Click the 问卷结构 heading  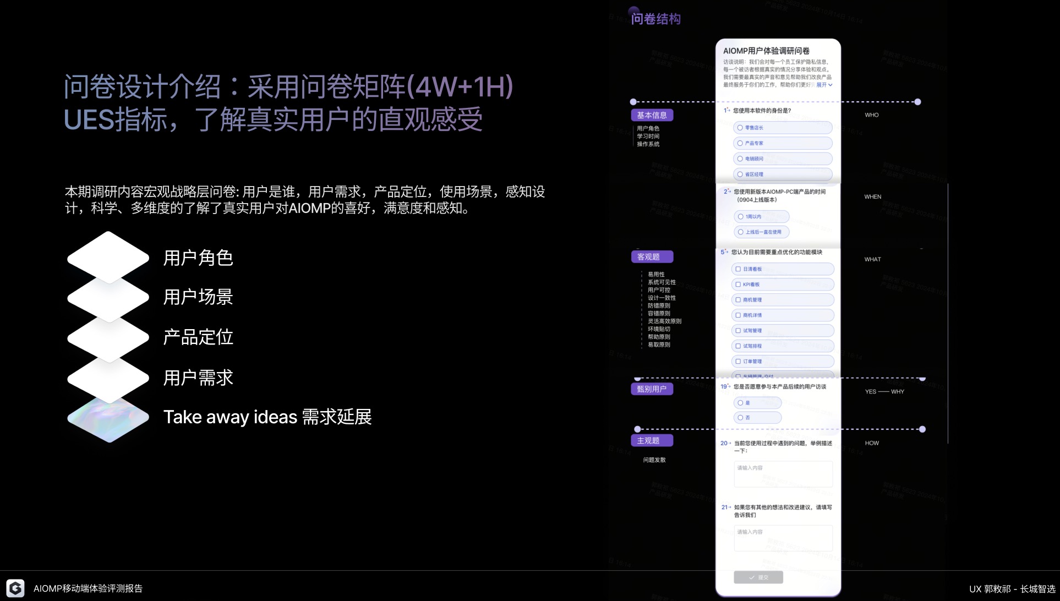655,19
